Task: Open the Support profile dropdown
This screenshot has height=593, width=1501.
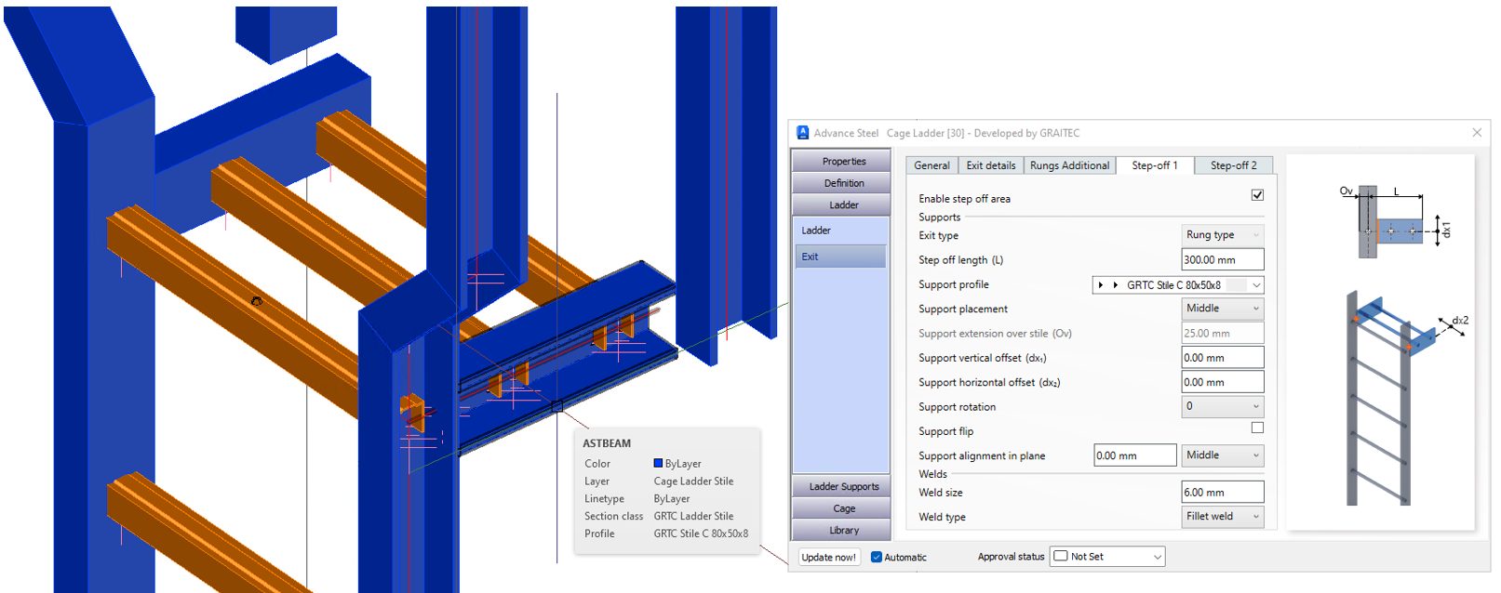Action: pyautogui.click(x=1178, y=285)
